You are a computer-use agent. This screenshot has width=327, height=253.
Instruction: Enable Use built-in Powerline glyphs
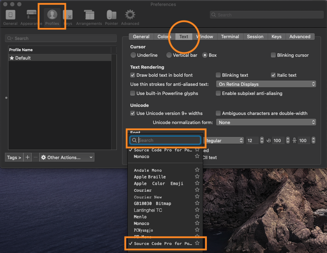(x=133, y=93)
